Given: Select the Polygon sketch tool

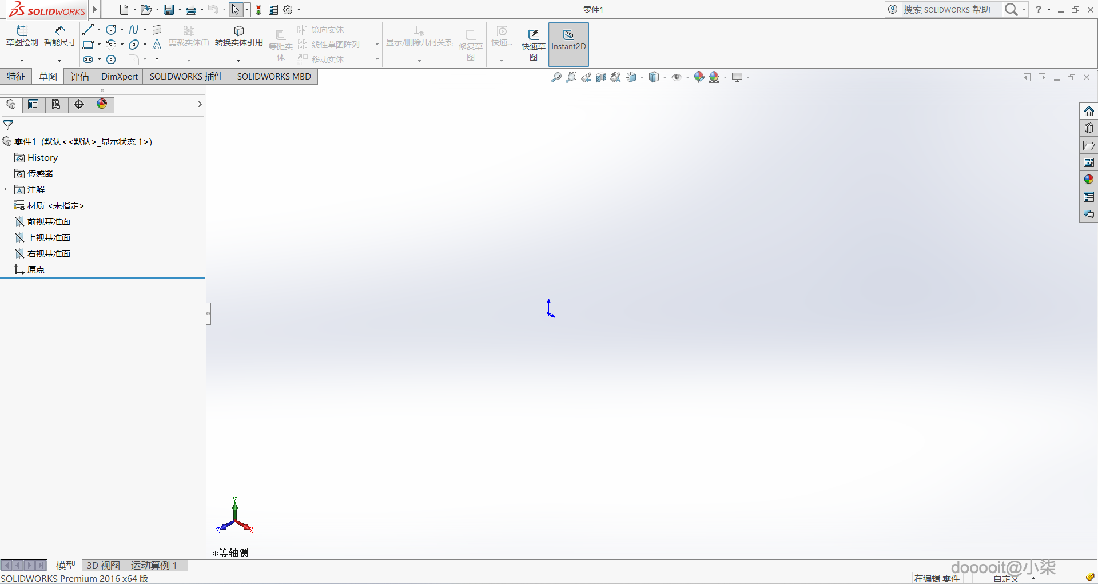Looking at the screenshot, I should click(112, 59).
